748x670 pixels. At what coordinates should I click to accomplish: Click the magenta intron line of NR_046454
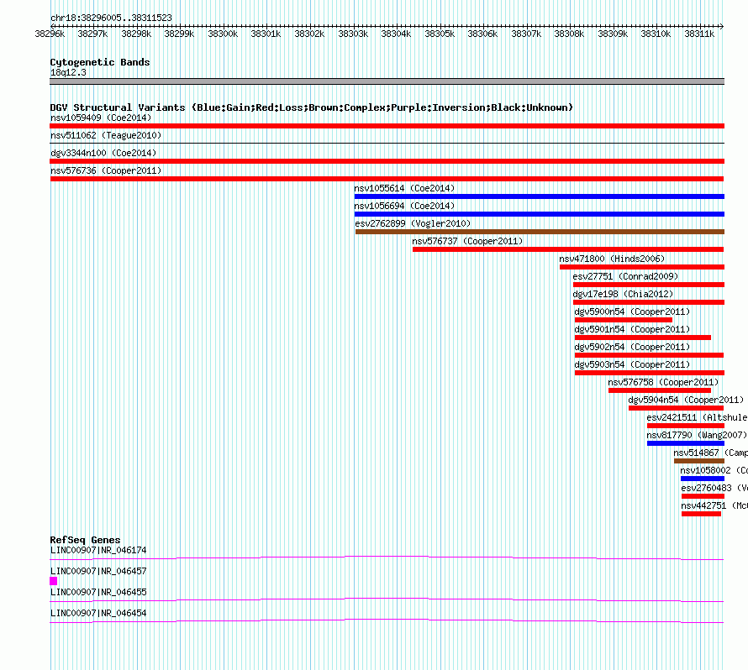click(x=387, y=620)
